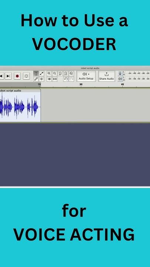Click the playback level meter bar
The image size is (150, 267).
coord(138,79)
